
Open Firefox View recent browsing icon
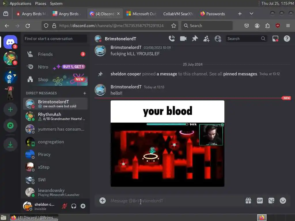coord(6,14)
